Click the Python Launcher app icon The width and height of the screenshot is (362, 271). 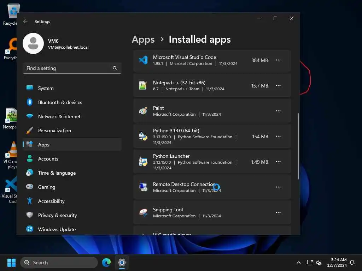coord(143,162)
